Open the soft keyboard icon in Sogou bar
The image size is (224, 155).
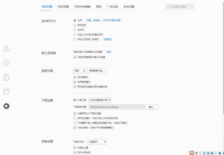[212, 153]
